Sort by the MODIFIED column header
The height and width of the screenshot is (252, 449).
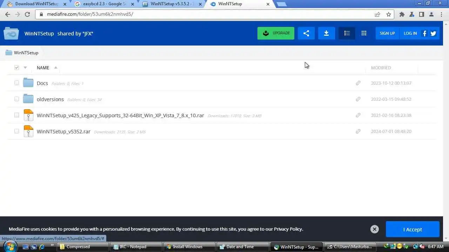[381, 68]
